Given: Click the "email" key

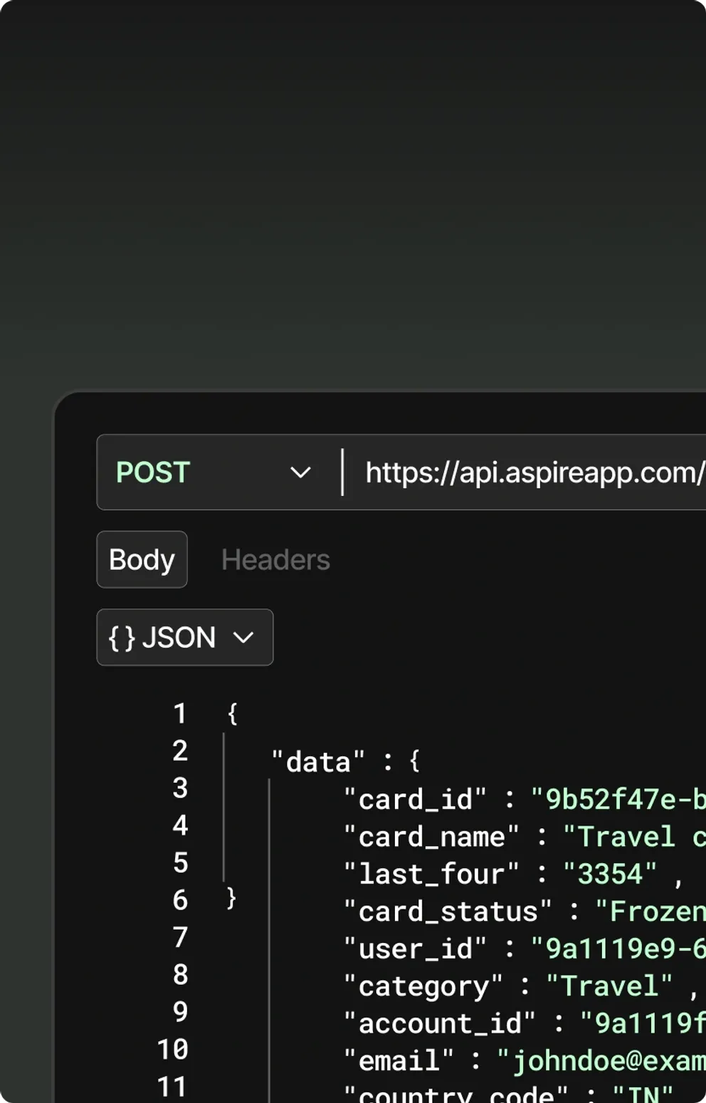Looking at the screenshot, I should 399,1061.
